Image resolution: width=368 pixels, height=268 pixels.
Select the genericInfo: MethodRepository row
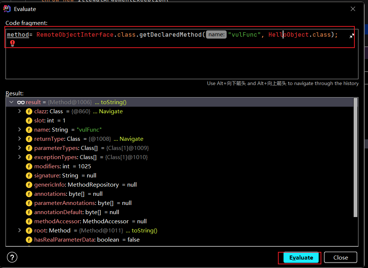pos(179,185)
